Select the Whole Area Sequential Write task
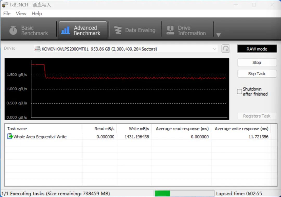The width and height of the screenshot is (281, 197). (138, 137)
